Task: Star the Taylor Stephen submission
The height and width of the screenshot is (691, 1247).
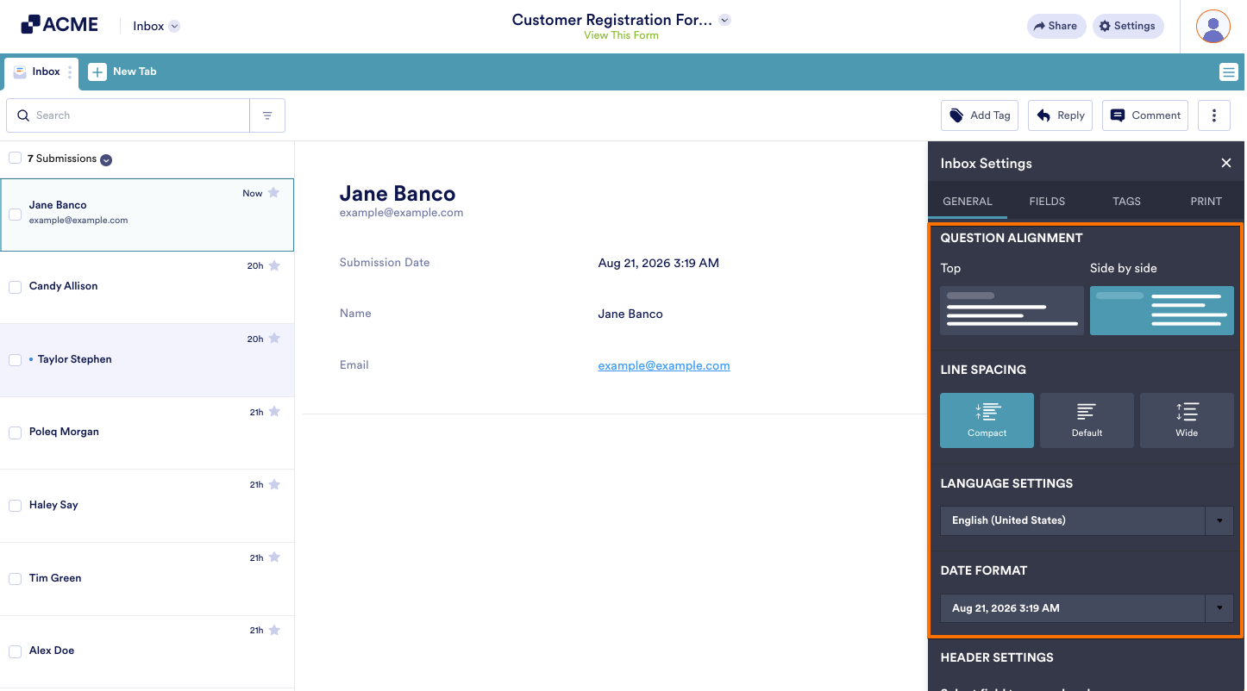Action: pyautogui.click(x=274, y=339)
